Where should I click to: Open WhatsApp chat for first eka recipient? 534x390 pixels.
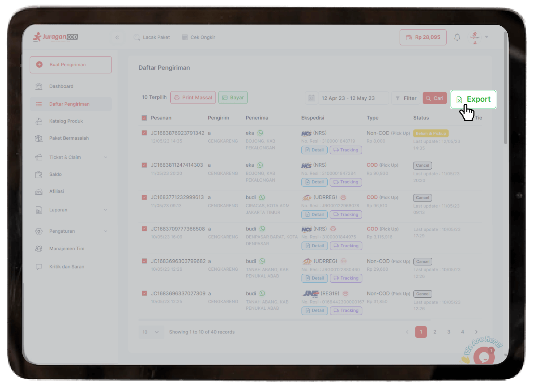tap(260, 133)
